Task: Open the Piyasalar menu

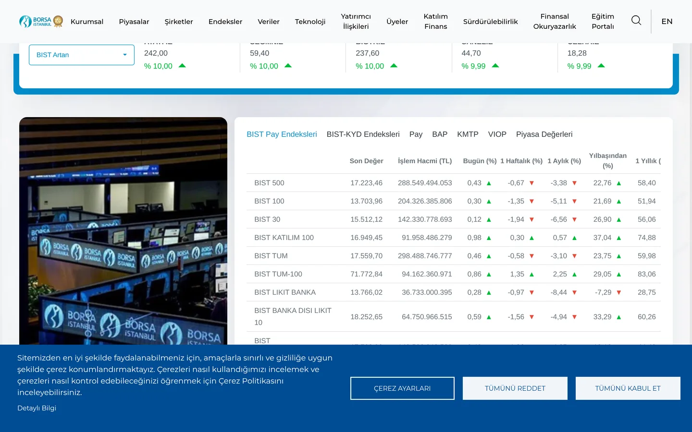Action: pos(134,22)
